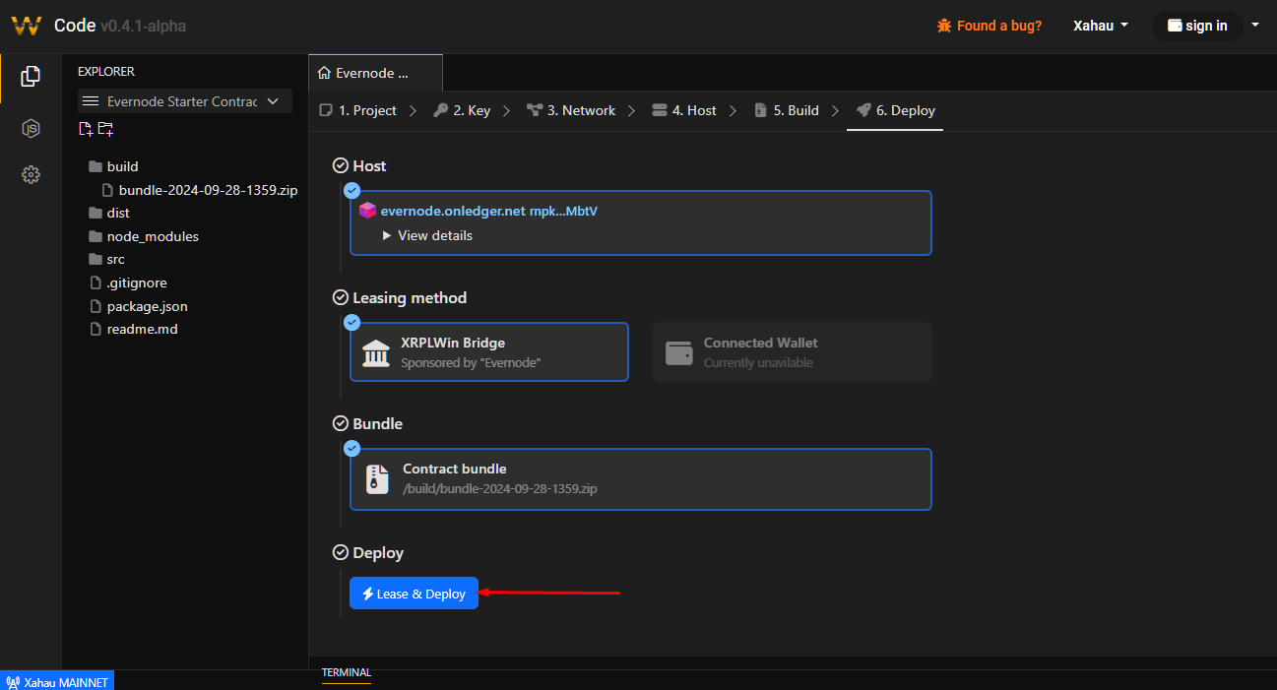The image size is (1277, 690).
Task: Go to step 5. Build
Action: coord(787,110)
